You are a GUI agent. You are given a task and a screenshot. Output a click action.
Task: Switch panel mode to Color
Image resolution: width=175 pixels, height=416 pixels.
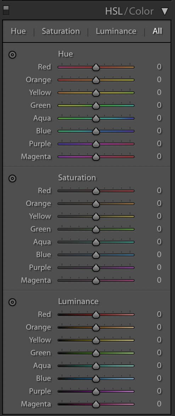coord(141,11)
